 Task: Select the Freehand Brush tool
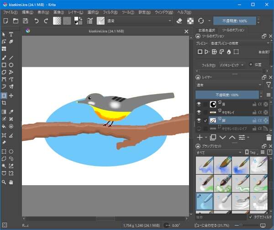click(4, 58)
